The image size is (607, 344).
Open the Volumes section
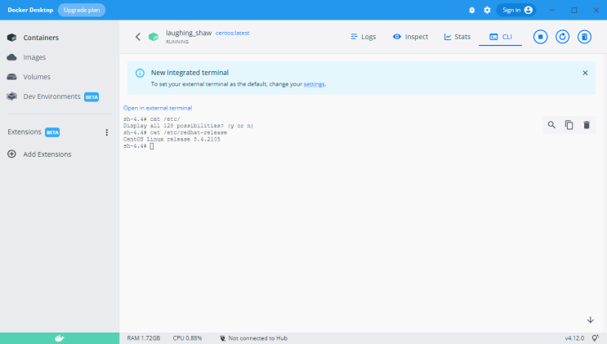[37, 77]
